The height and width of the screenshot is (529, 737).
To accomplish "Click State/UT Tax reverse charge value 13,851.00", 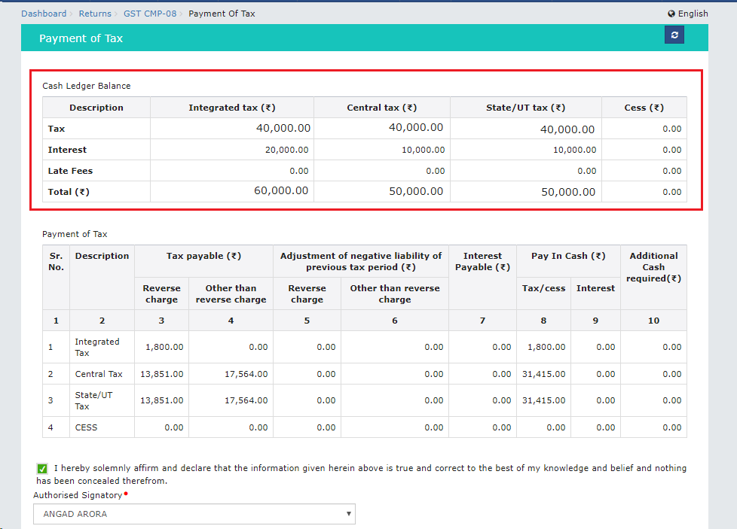I will (162, 400).
